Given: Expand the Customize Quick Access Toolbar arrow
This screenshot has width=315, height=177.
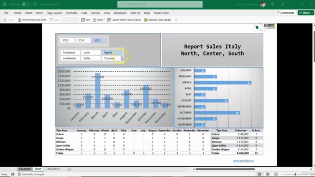Looking at the screenshot, I should (x=176, y=20).
